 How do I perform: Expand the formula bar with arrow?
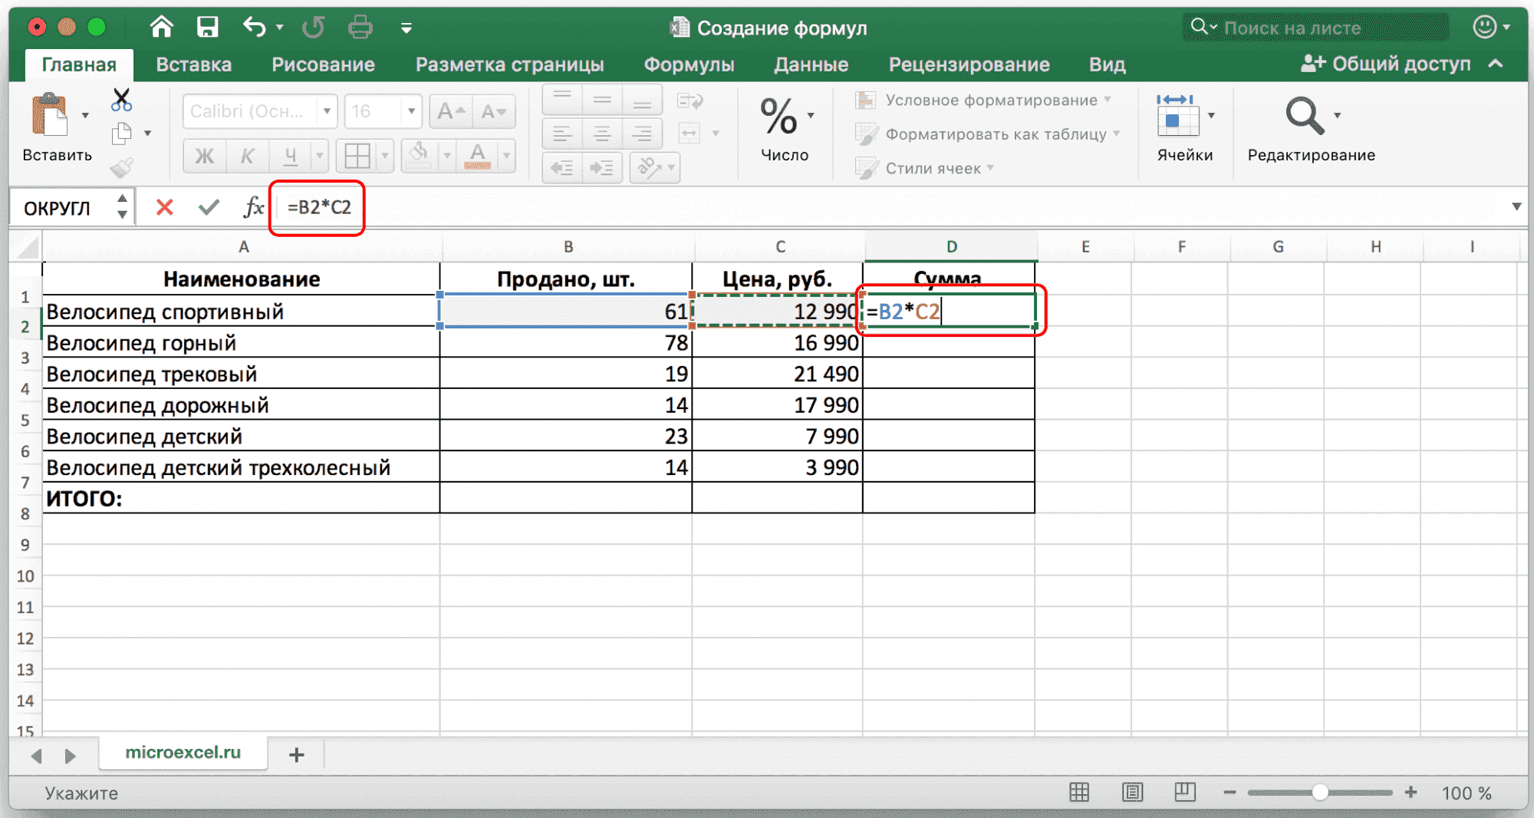(1516, 206)
